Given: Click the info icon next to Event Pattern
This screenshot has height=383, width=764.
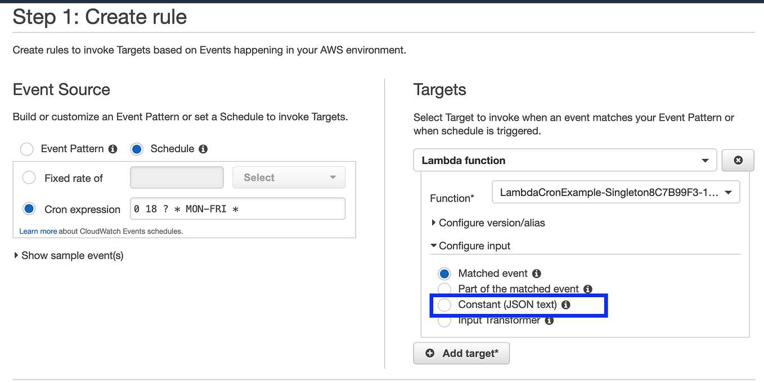Looking at the screenshot, I should pos(113,149).
